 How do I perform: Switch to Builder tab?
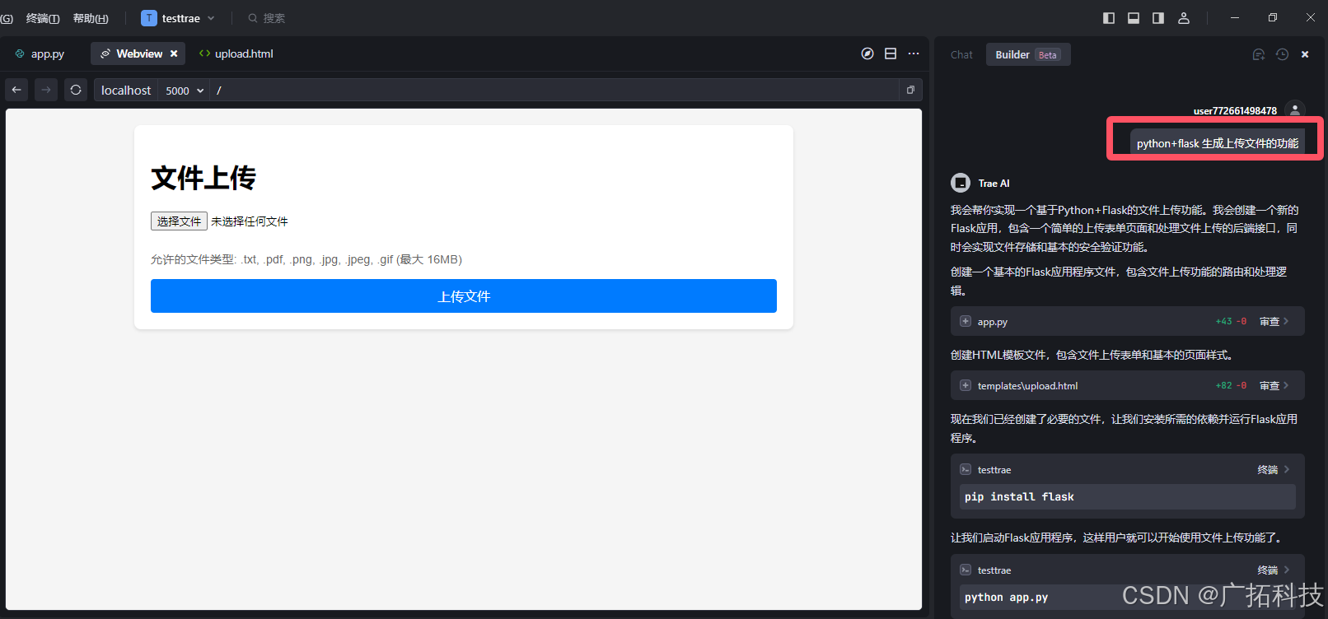pos(1028,54)
